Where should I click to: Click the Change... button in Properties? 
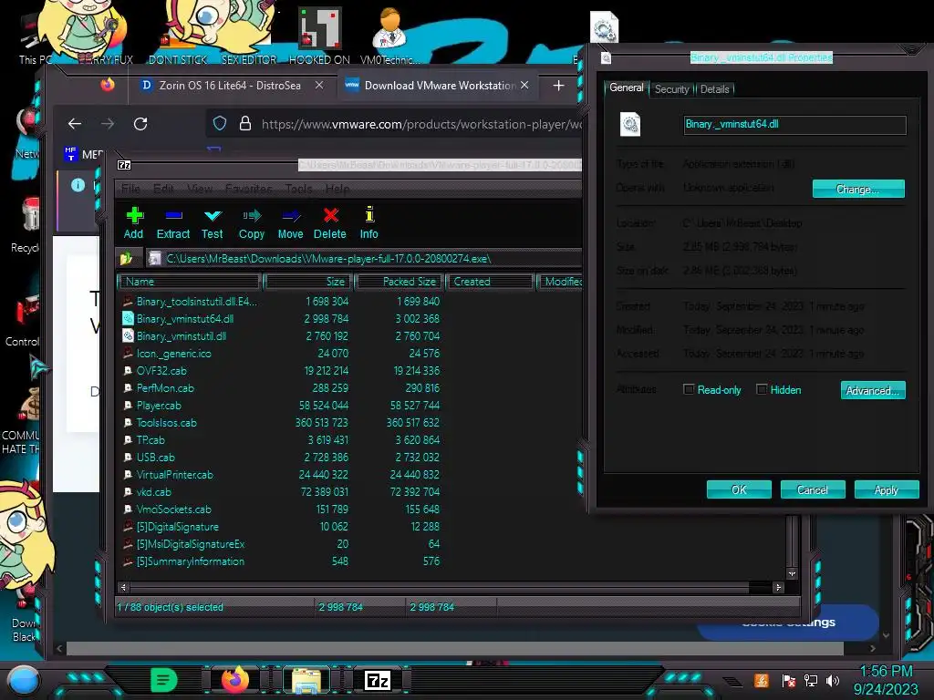(858, 189)
